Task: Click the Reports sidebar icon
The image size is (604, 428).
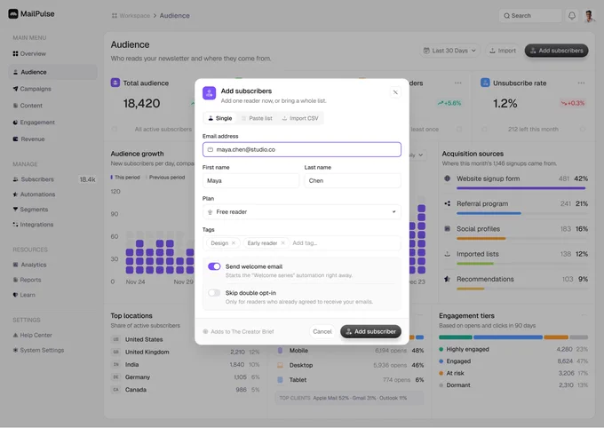Action: click(x=15, y=280)
